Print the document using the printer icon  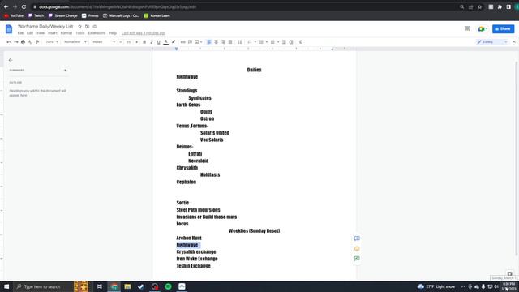click(23, 42)
